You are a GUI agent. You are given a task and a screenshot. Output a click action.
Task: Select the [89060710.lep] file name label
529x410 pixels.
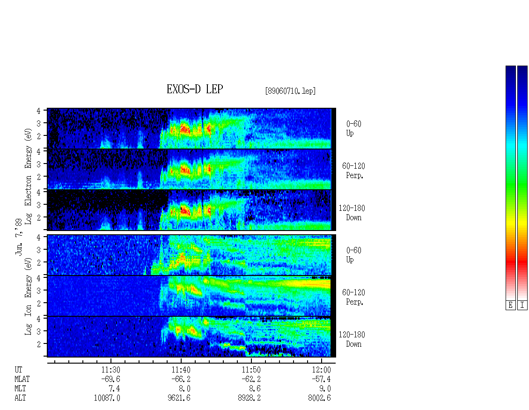point(290,91)
